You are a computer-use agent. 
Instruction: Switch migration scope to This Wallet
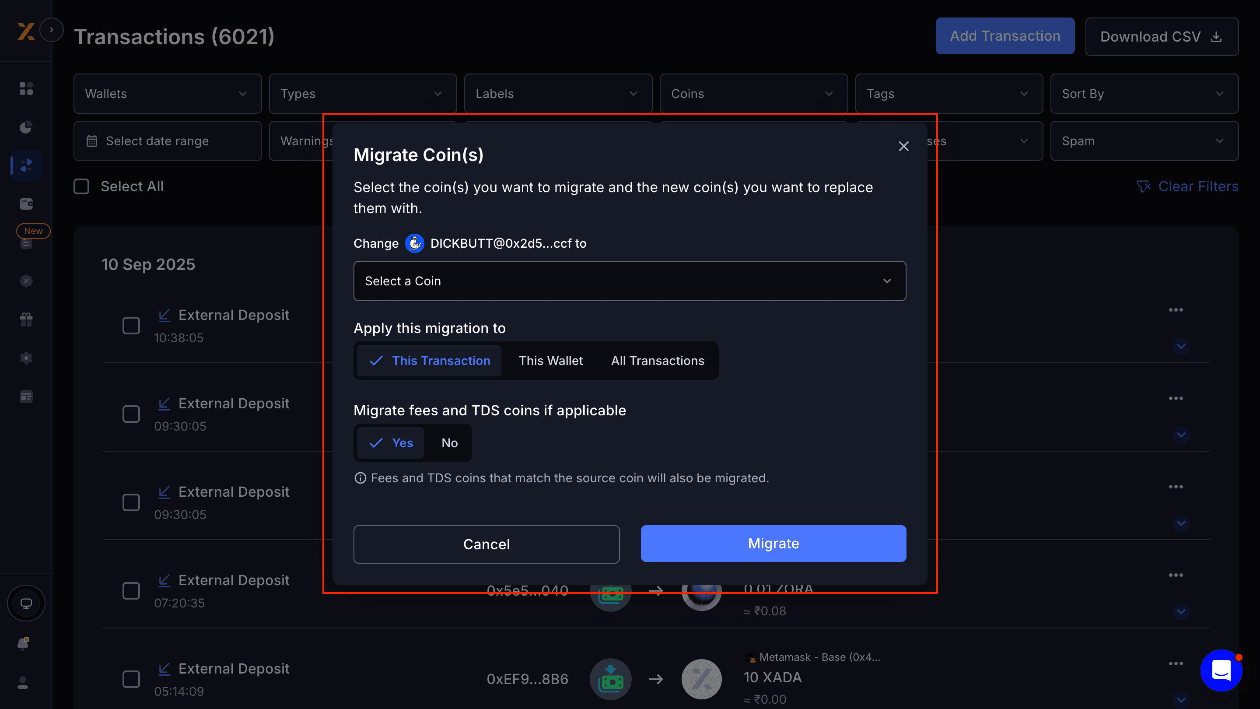(551, 361)
